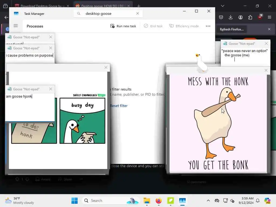Click Task Manager icon in taskbar
The height and width of the screenshot is (207, 276).
(x=182, y=201)
